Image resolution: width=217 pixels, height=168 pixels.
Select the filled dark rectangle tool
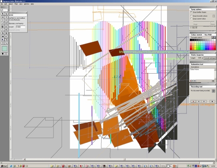point(3,36)
